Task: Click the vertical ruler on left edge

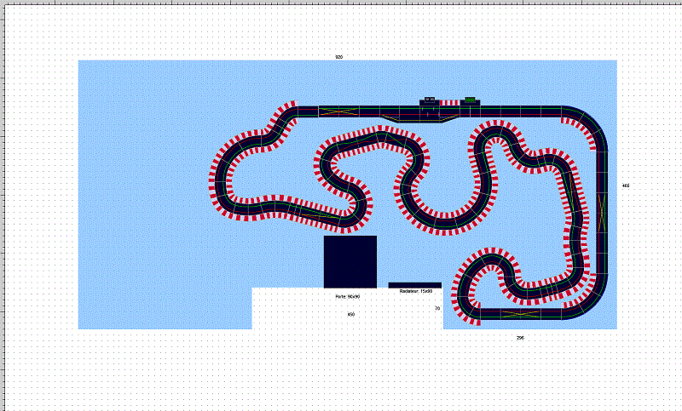Action: tap(2, 204)
